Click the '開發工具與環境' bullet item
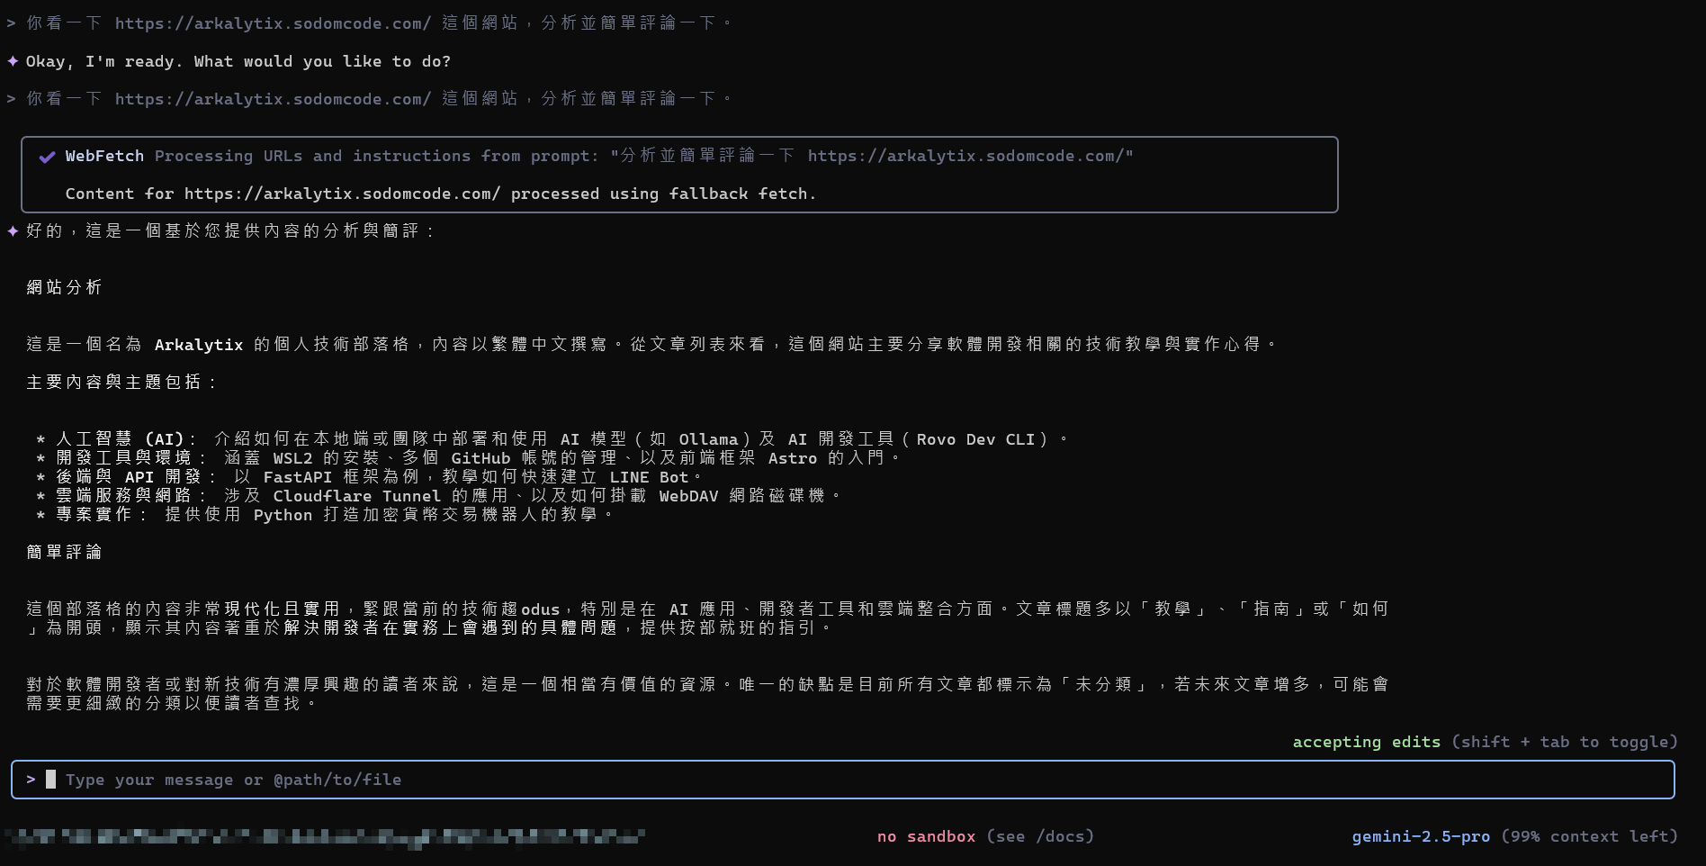Viewport: 1706px width, 866px height. tap(468, 458)
